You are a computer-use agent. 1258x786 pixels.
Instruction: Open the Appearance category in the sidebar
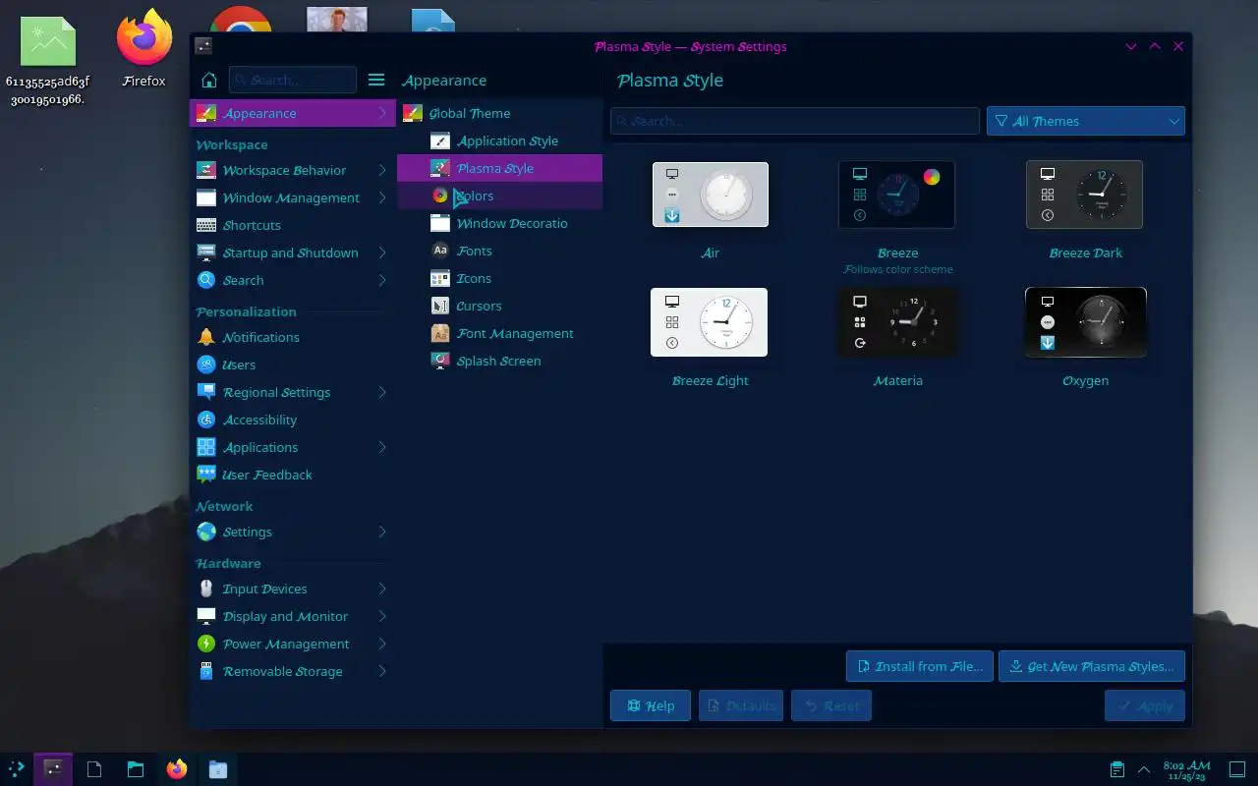pyautogui.click(x=293, y=113)
